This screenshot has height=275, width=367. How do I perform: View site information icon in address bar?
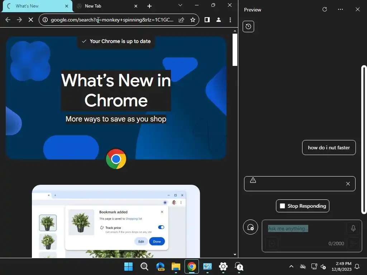tap(45, 20)
